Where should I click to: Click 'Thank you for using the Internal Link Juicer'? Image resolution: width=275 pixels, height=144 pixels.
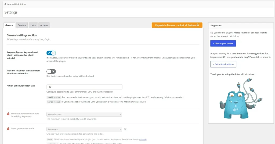(232, 74)
